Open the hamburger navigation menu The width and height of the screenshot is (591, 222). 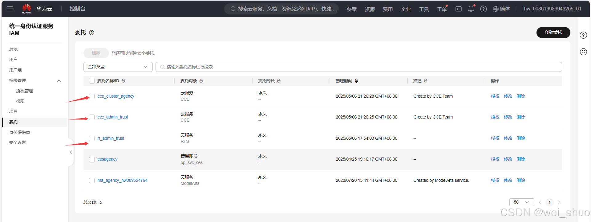tap(10, 9)
